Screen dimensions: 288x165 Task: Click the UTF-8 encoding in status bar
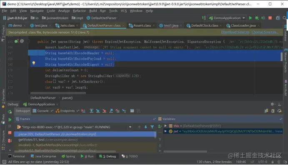[263, 162]
